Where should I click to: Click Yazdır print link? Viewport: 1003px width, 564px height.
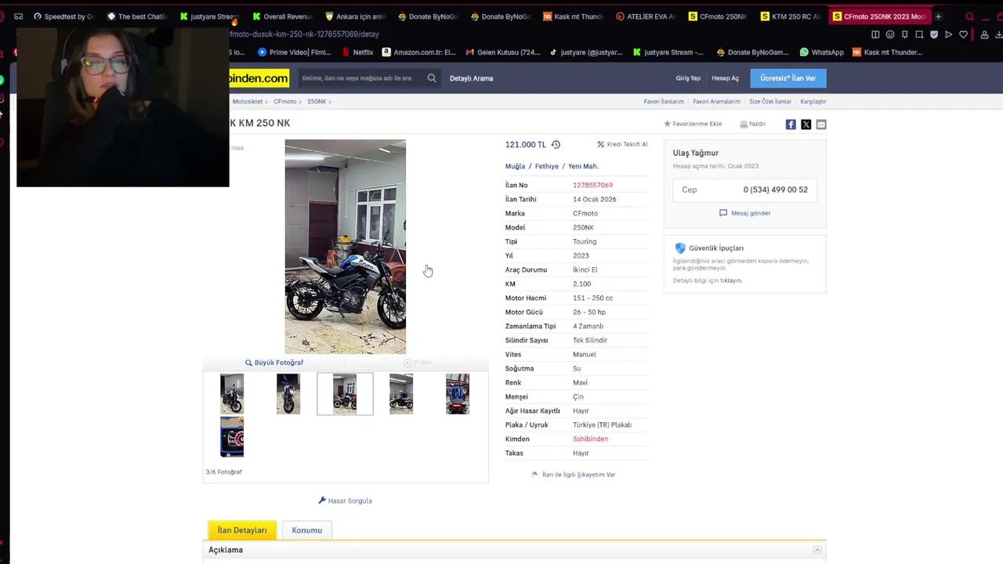tap(753, 124)
